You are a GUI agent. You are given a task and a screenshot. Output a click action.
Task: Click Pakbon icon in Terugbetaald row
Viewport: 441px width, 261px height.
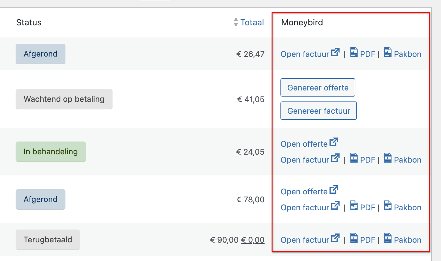[x=388, y=238]
